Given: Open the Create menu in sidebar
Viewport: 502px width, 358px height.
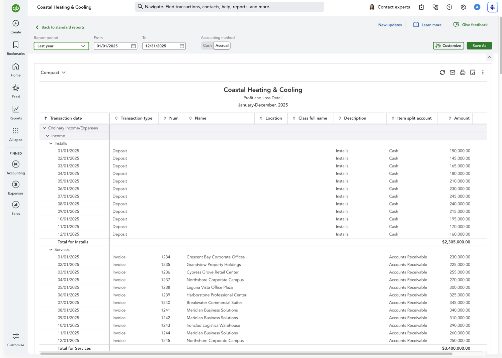Looking at the screenshot, I should point(16,27).
